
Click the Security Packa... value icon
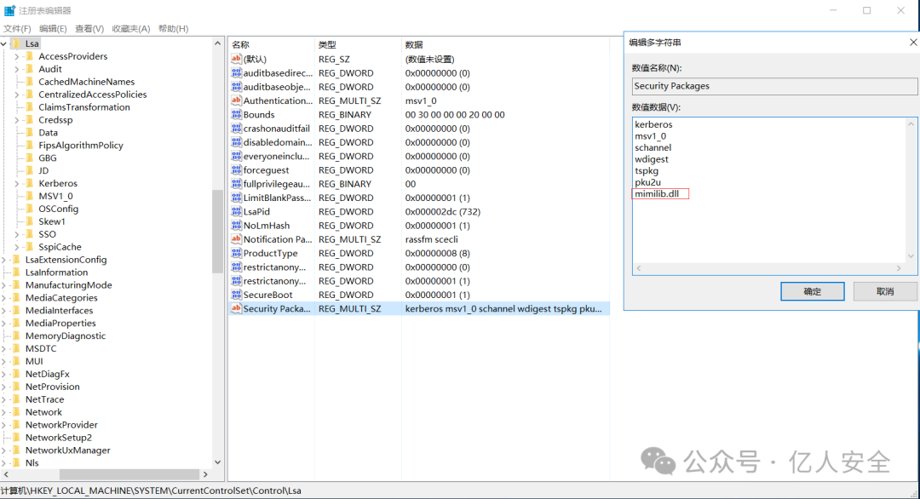pos(236,308)
